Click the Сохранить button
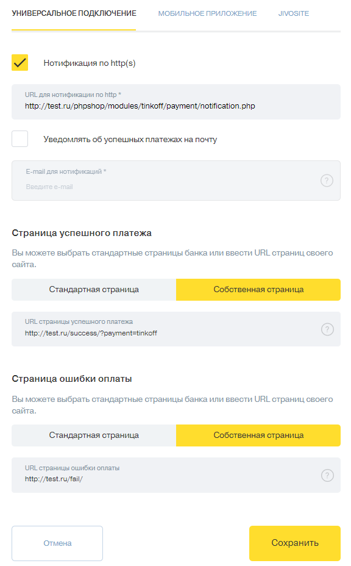This screenshot has height=566, width=351. point(295,543)
